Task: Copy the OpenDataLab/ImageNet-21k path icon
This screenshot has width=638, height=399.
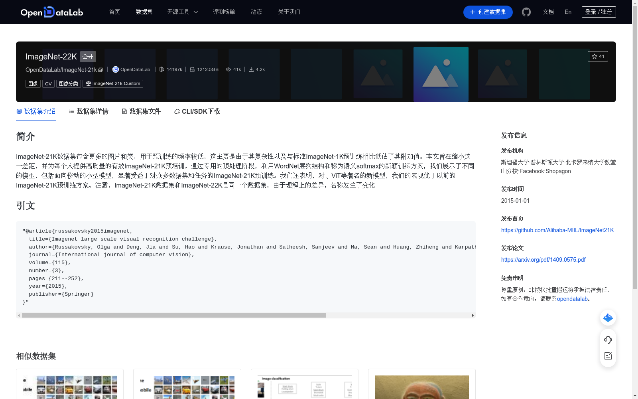Action: [x=100, y=70]
